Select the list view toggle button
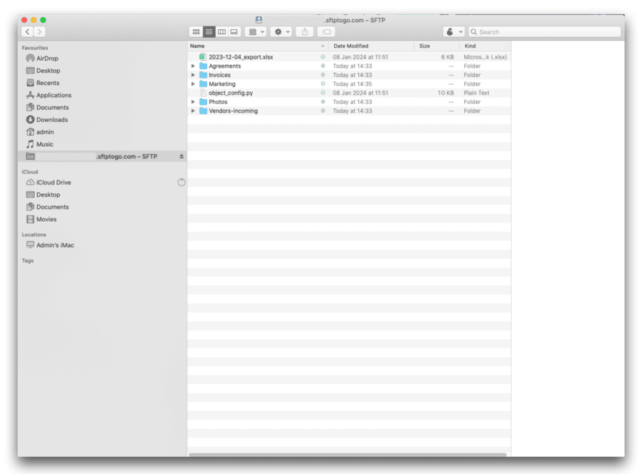 tap(209, 32)
